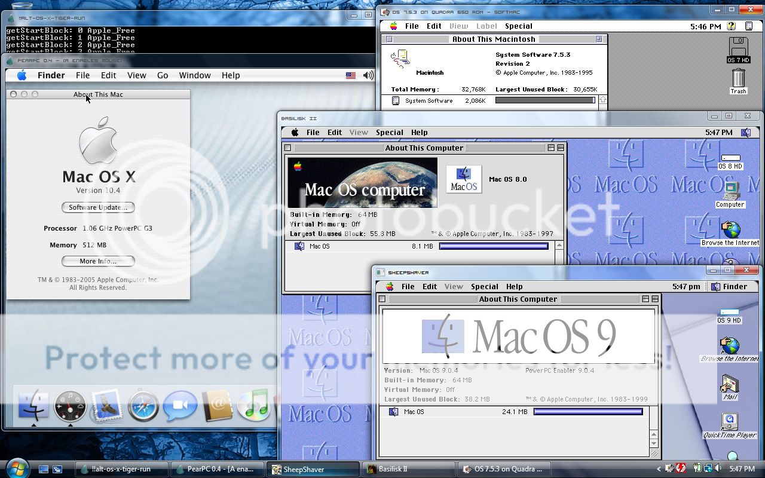
Task: Start iChat from the Dock
Action: tap(180, 405)
